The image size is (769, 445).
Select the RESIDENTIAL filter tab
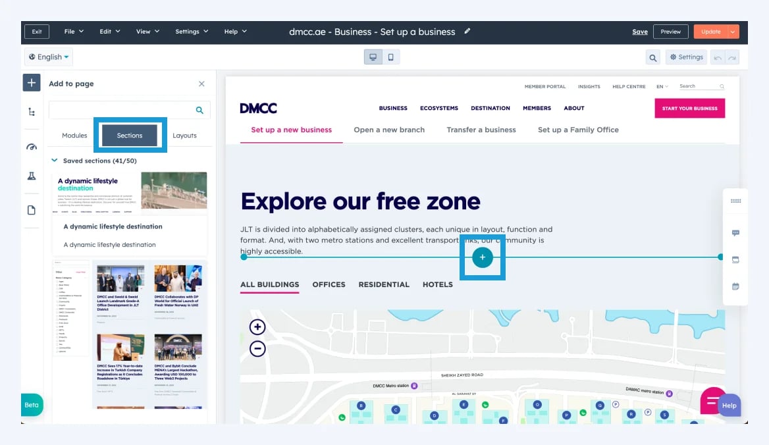[x=384, y=285]
